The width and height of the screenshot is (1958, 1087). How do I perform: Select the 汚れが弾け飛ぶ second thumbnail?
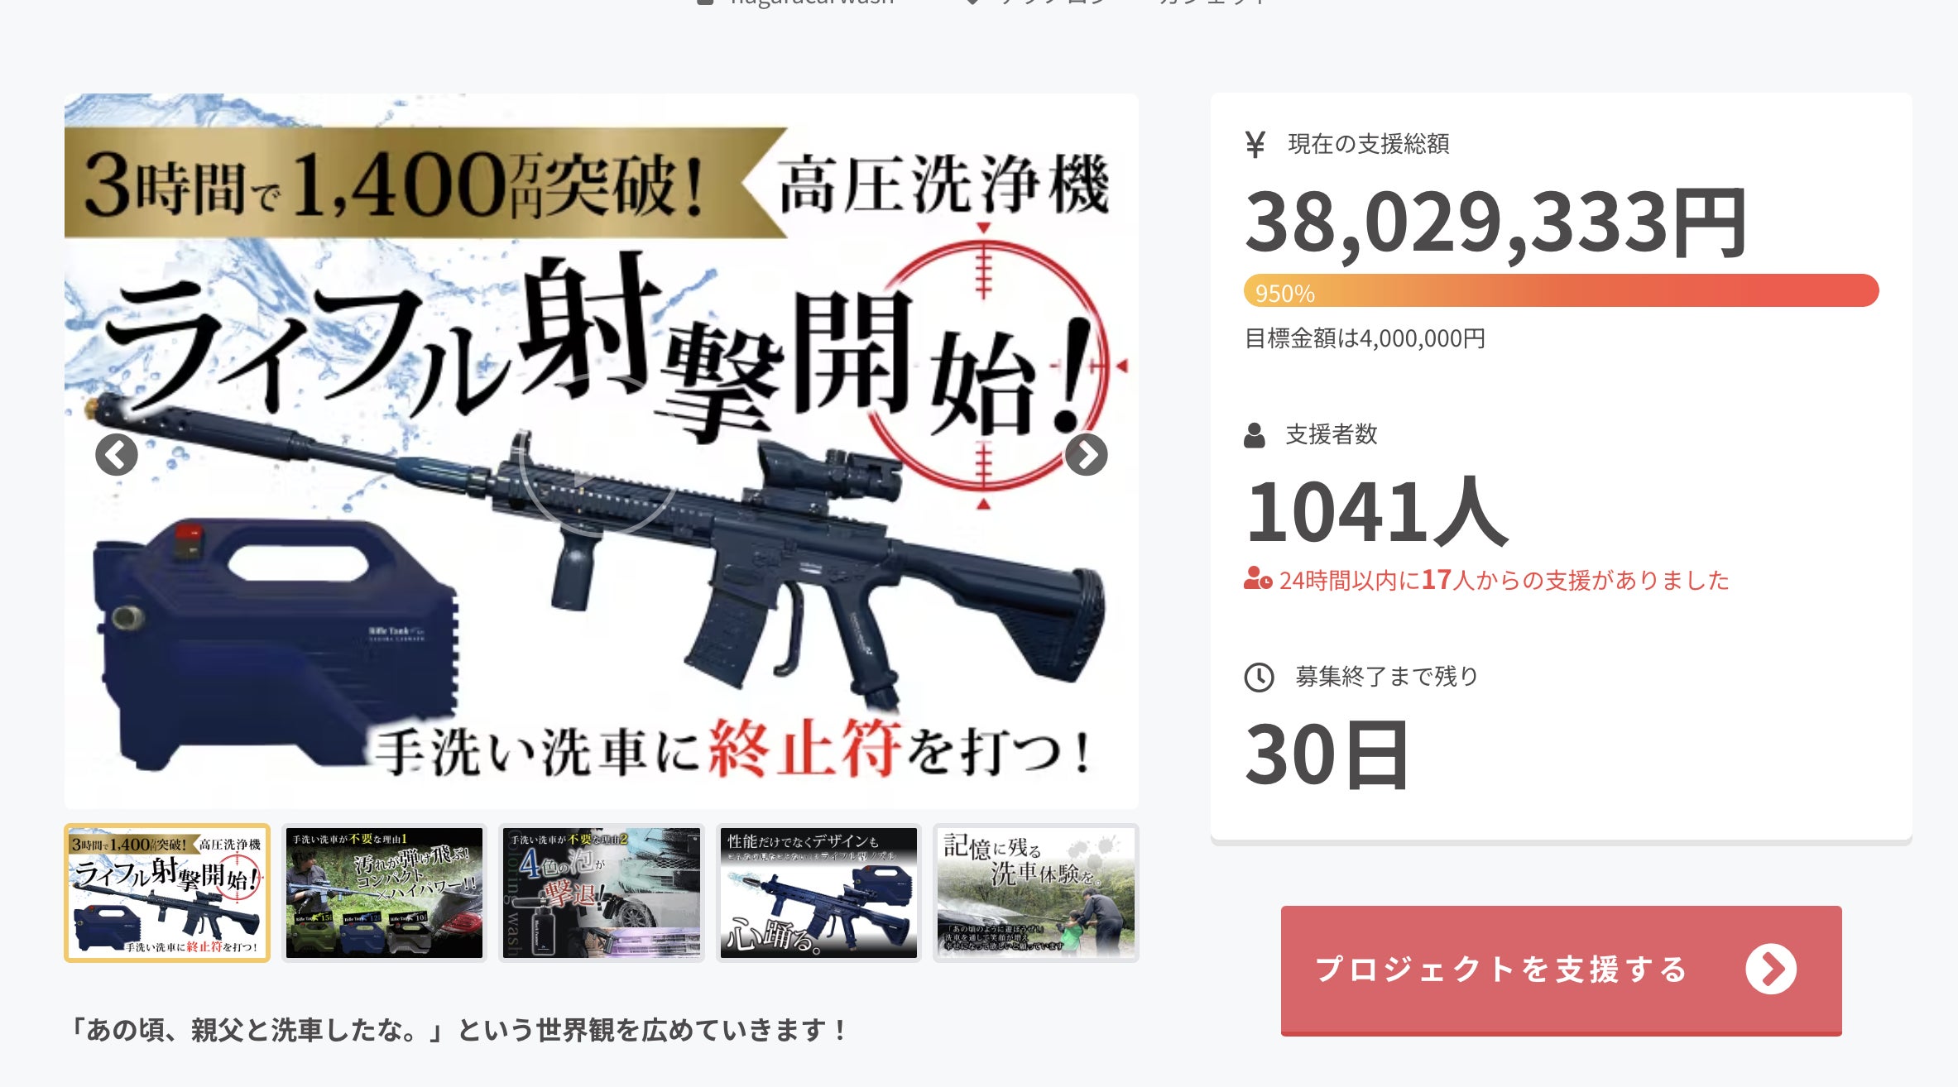[384, 893]
